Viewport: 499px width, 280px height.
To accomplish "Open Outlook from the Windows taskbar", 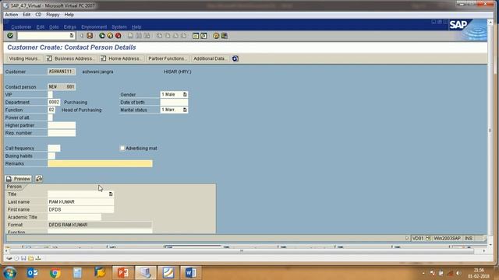I will (32, 273).
